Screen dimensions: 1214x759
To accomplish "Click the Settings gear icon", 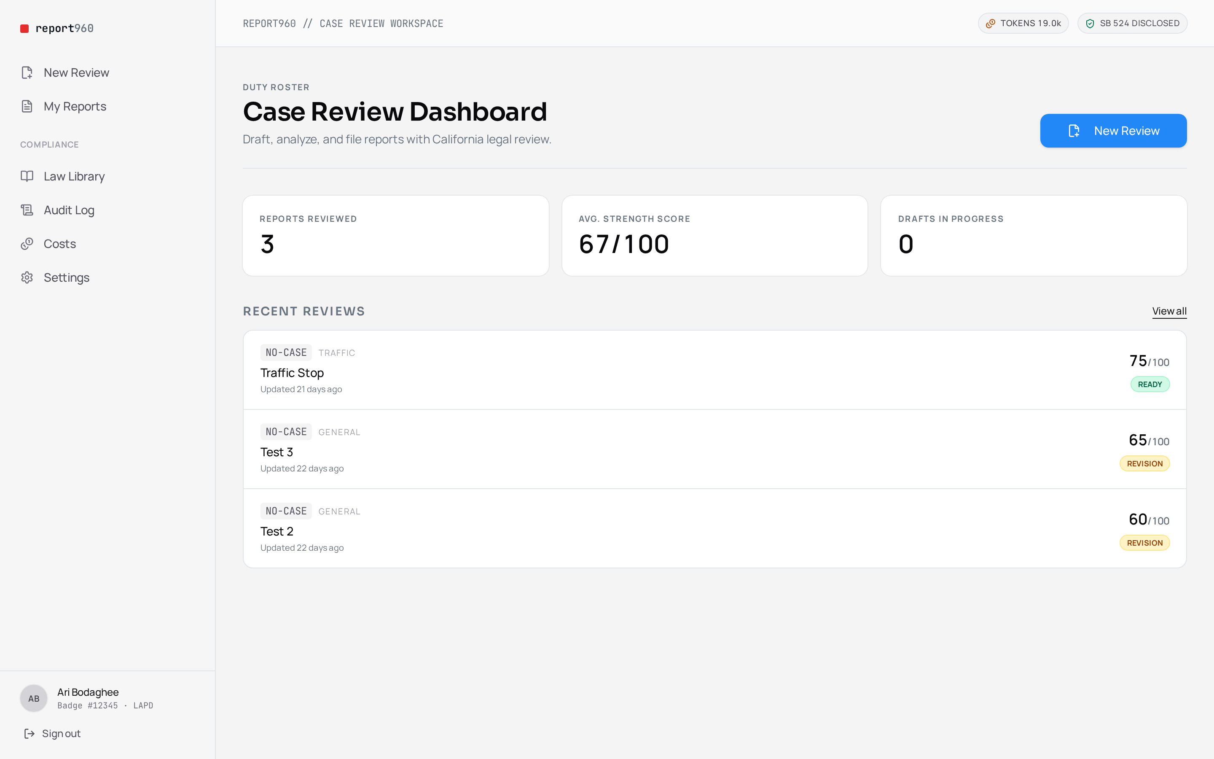I will point(27,277).
